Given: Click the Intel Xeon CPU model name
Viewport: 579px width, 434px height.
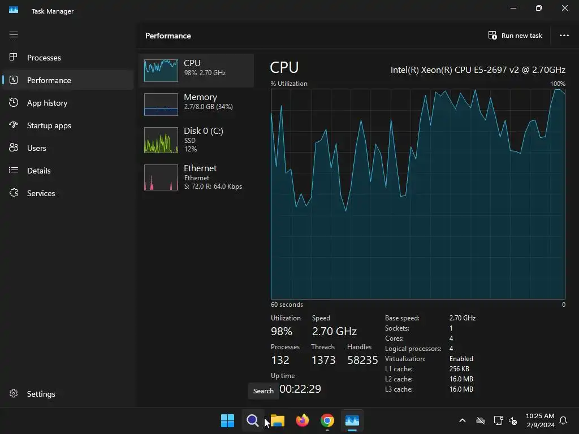Looking at the screenshot, I should 478,70.
